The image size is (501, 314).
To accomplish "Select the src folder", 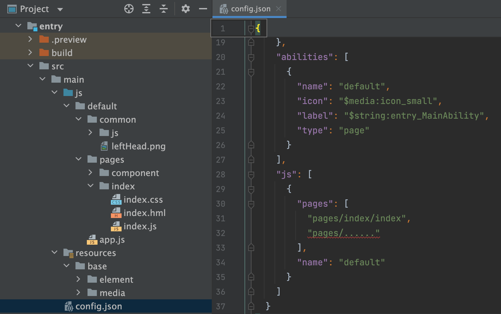I will (x=57, y=66).
